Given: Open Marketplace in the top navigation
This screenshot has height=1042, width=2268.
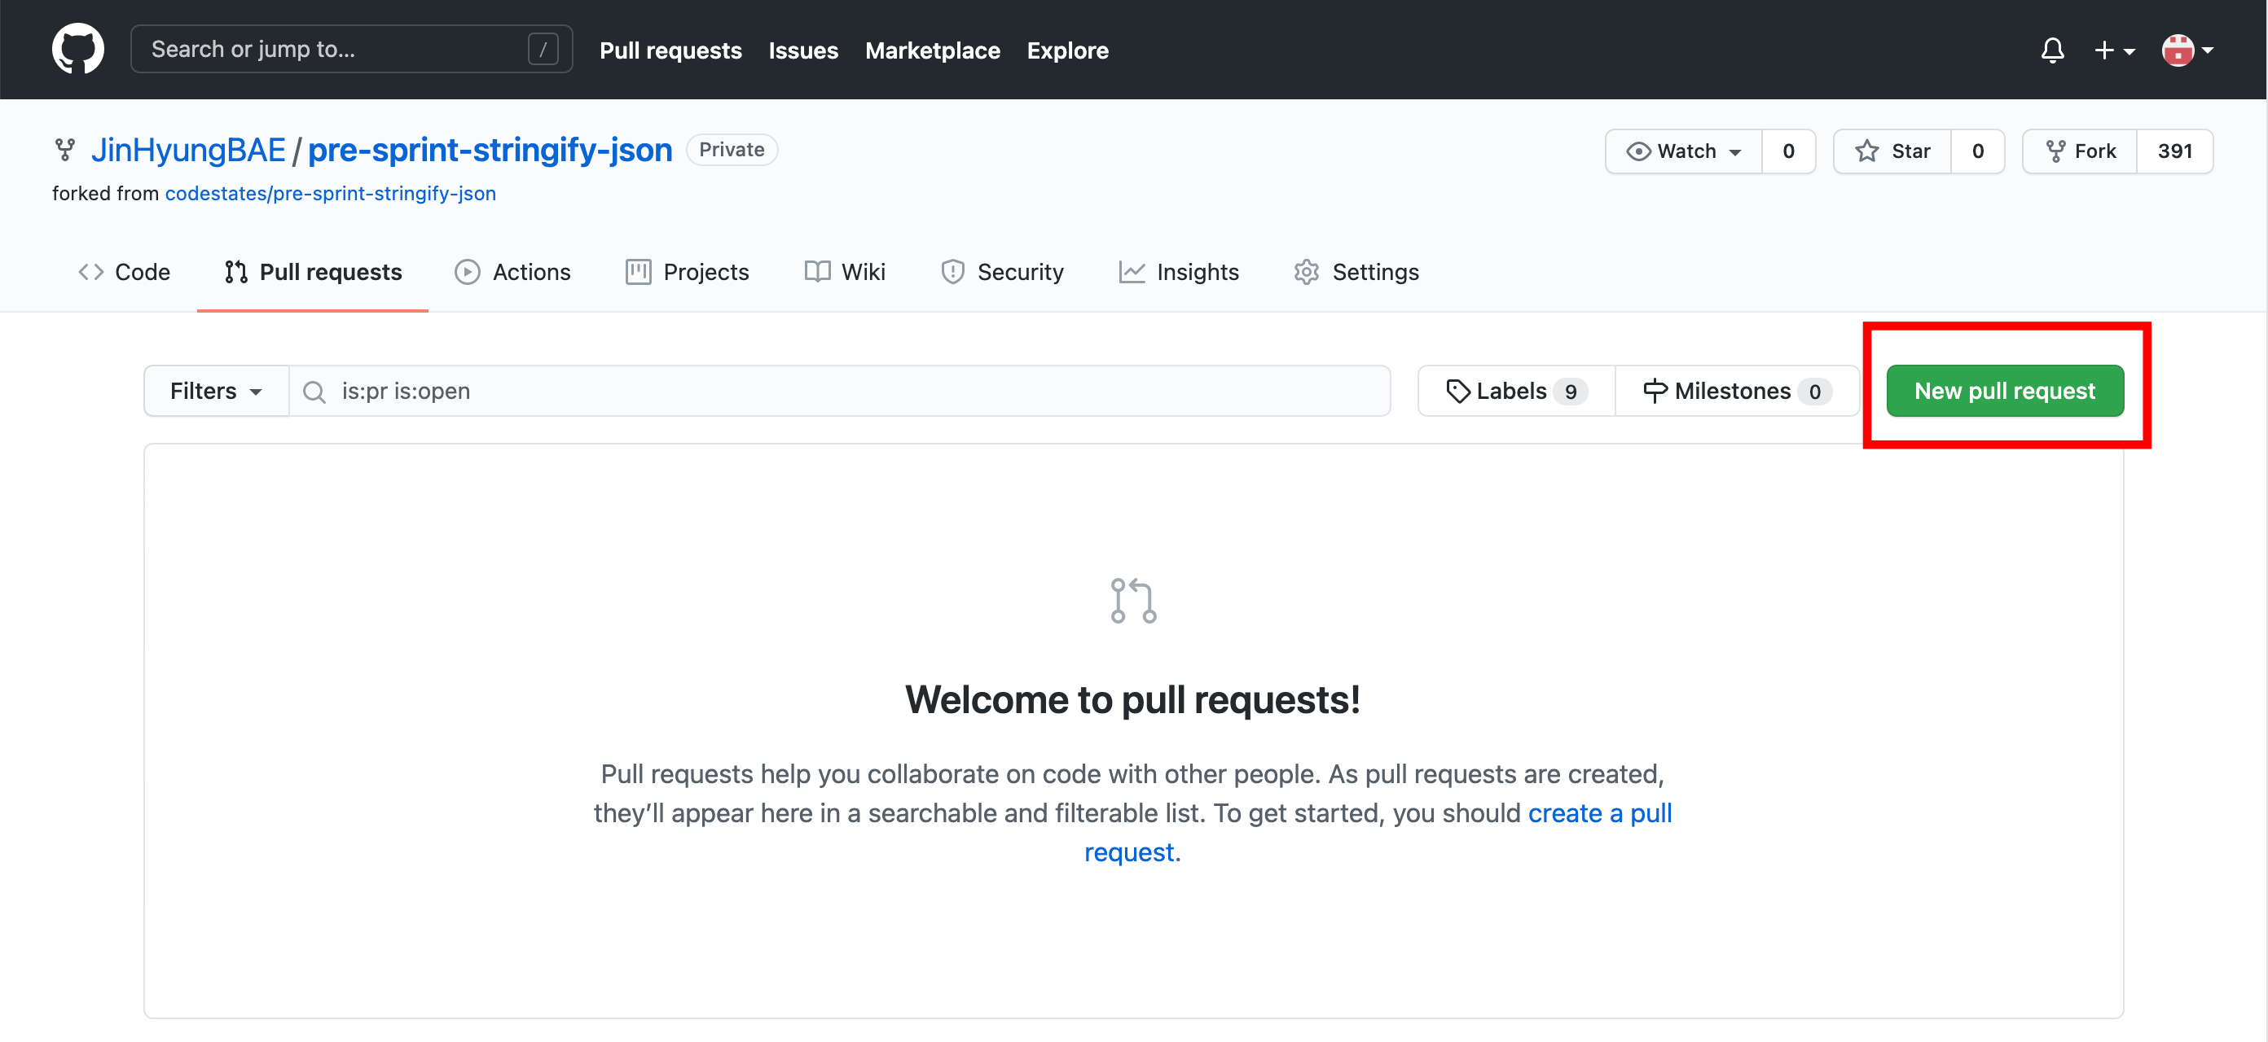Looking at the screenshot, I should [x=931, y=50].
